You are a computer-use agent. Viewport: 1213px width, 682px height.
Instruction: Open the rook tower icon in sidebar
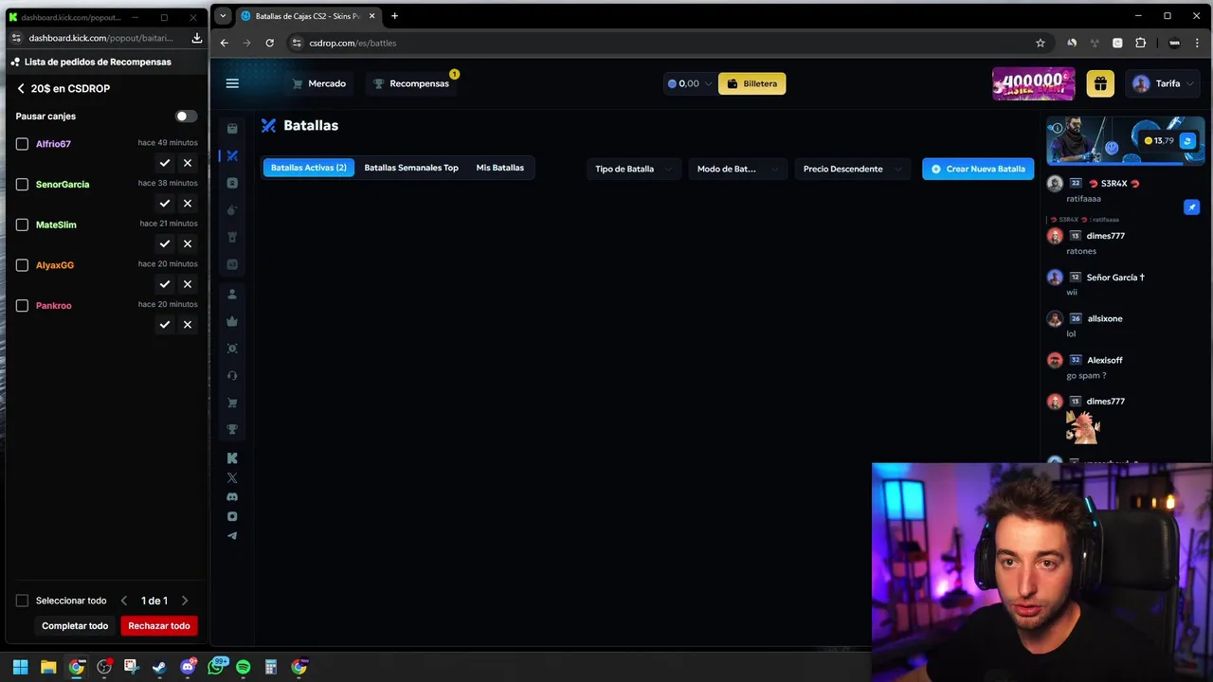232,237
